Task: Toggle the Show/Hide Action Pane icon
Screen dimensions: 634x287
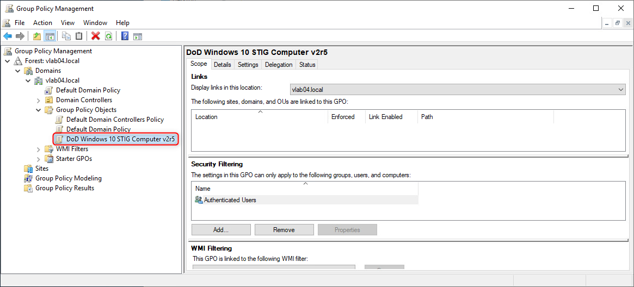Action: 138,36
